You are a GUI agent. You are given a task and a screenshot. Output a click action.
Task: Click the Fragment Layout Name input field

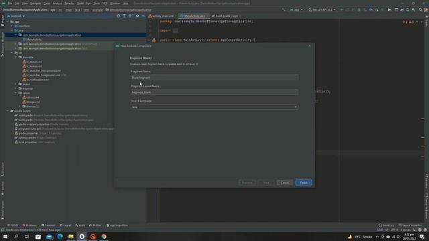(x=214, y=92)
